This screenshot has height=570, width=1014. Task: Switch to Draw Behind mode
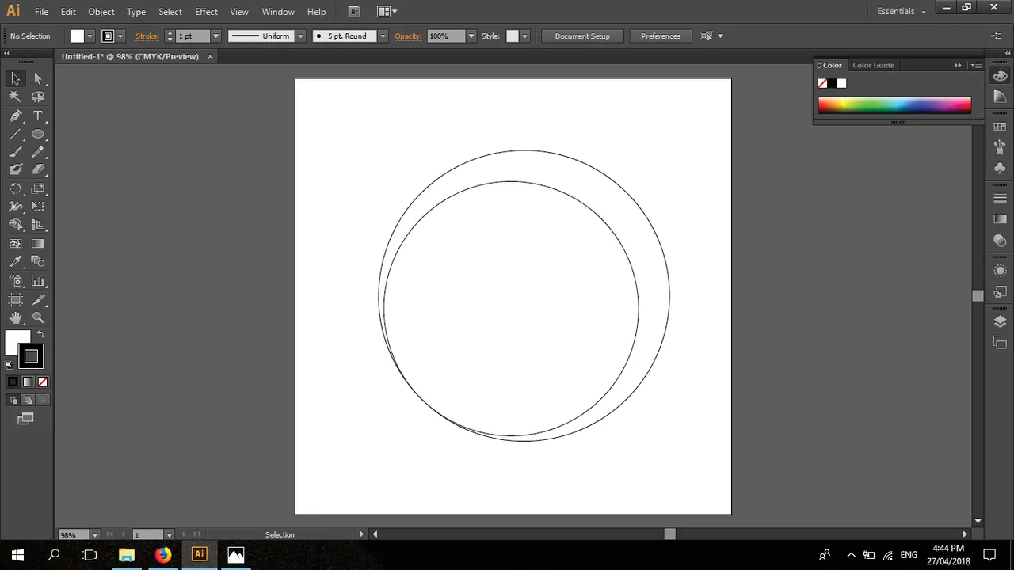28,400
